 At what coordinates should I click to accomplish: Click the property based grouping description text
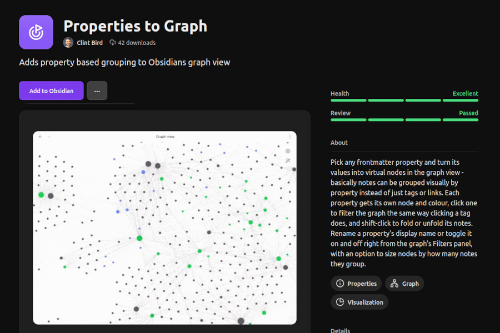(x=124, y=63)
